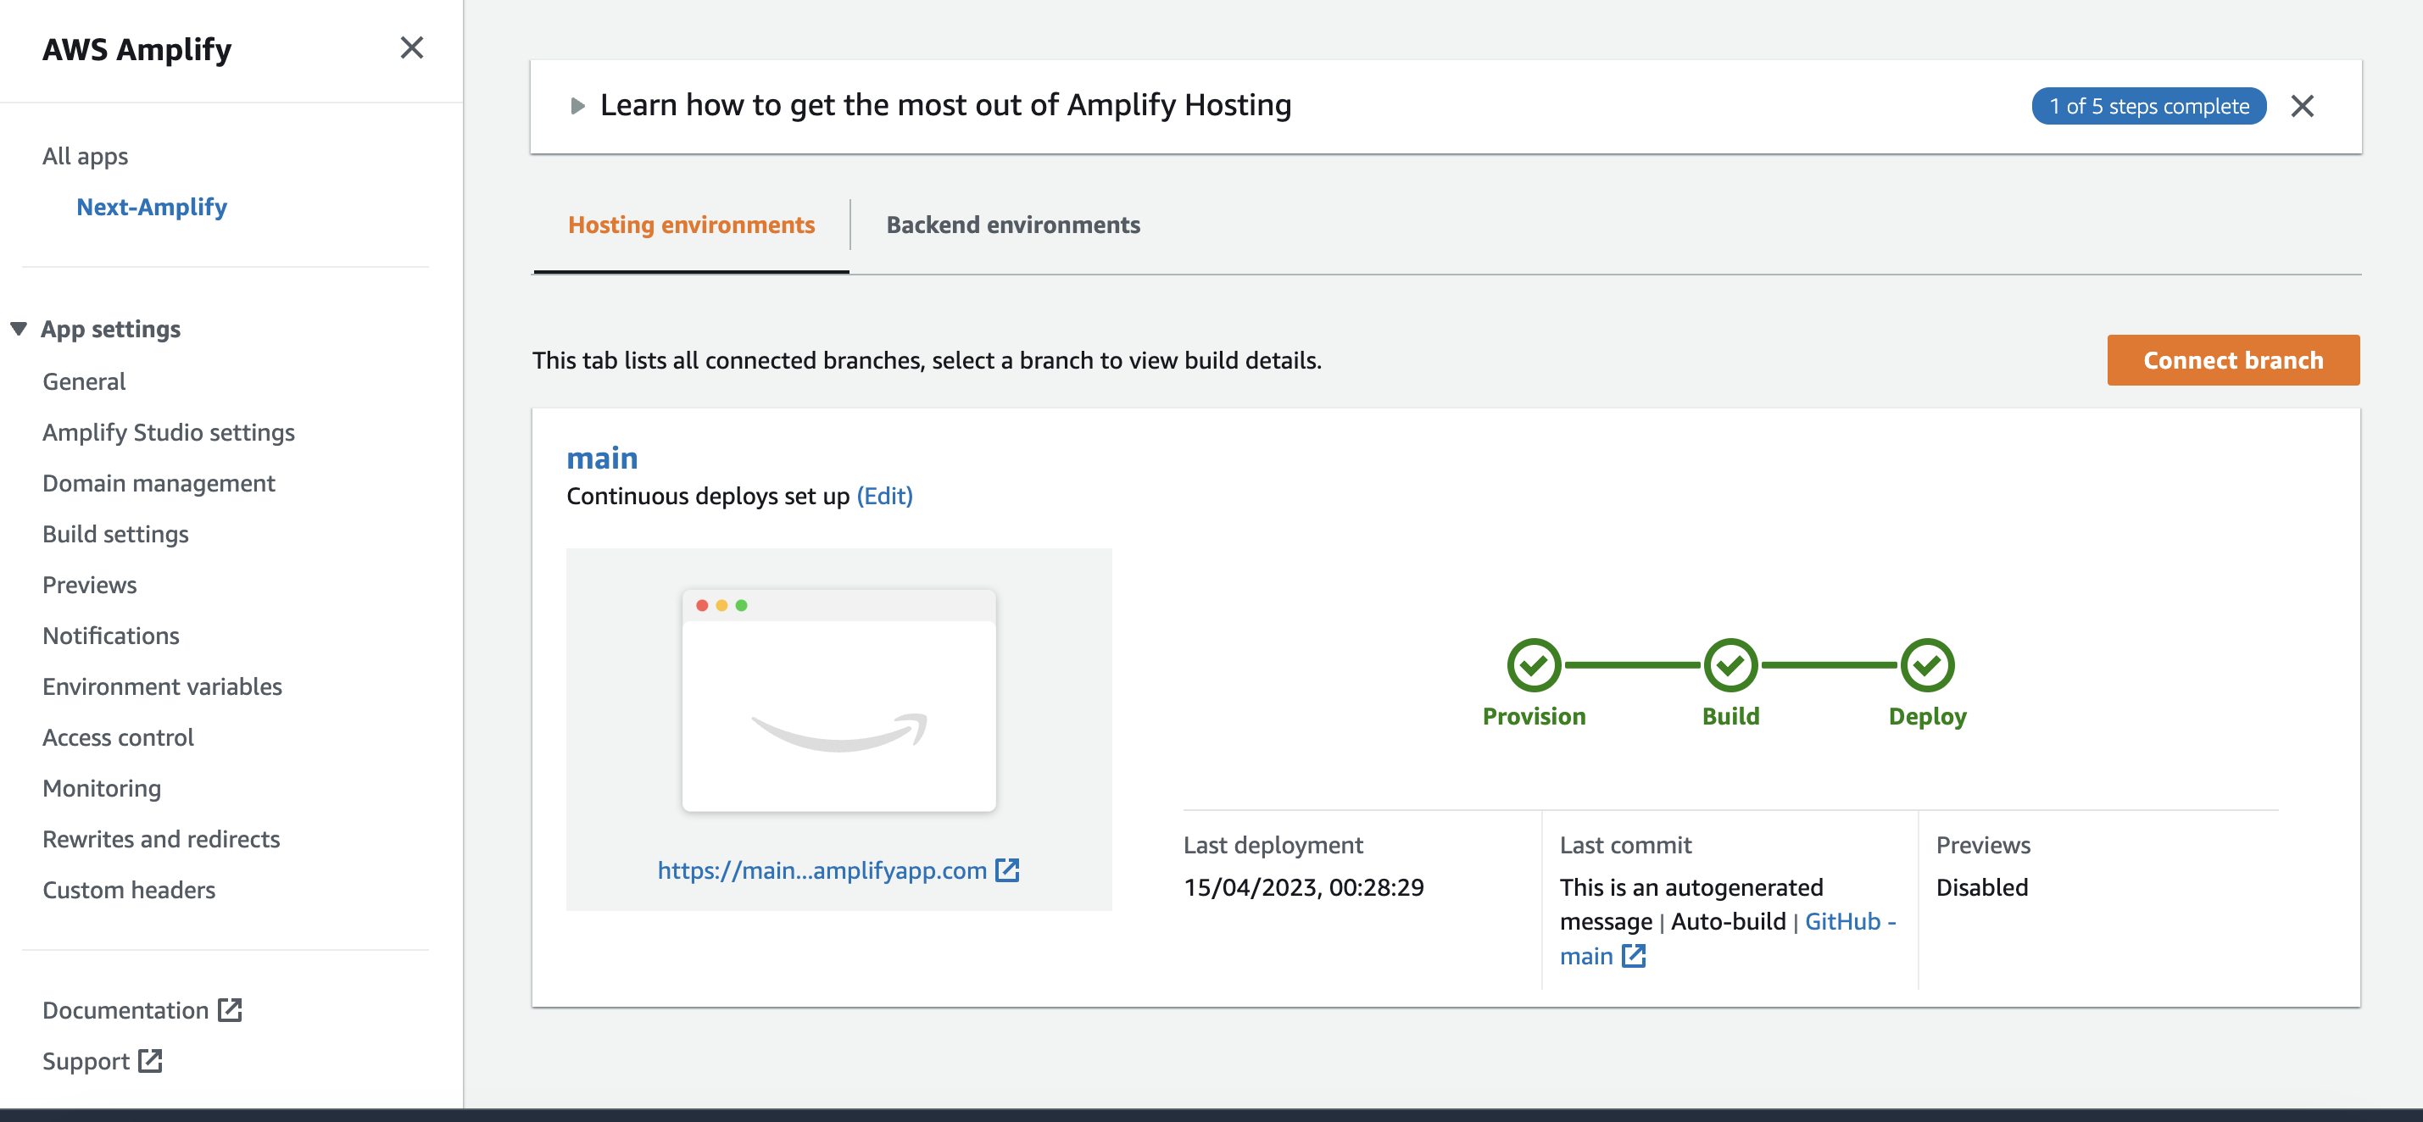This screenshot has width=2423, height=1122.
Task: Click the Build step checkmark icon
Action: tap(1730, 665)
